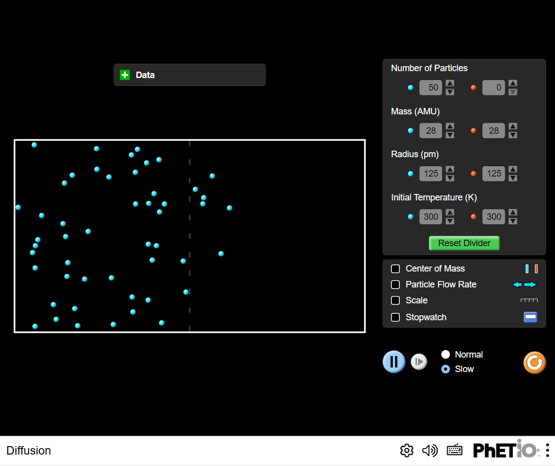Screen dimensions: 555x466
Task: Click the orange particle count field showing 0
Action: [x=494, y=88]
